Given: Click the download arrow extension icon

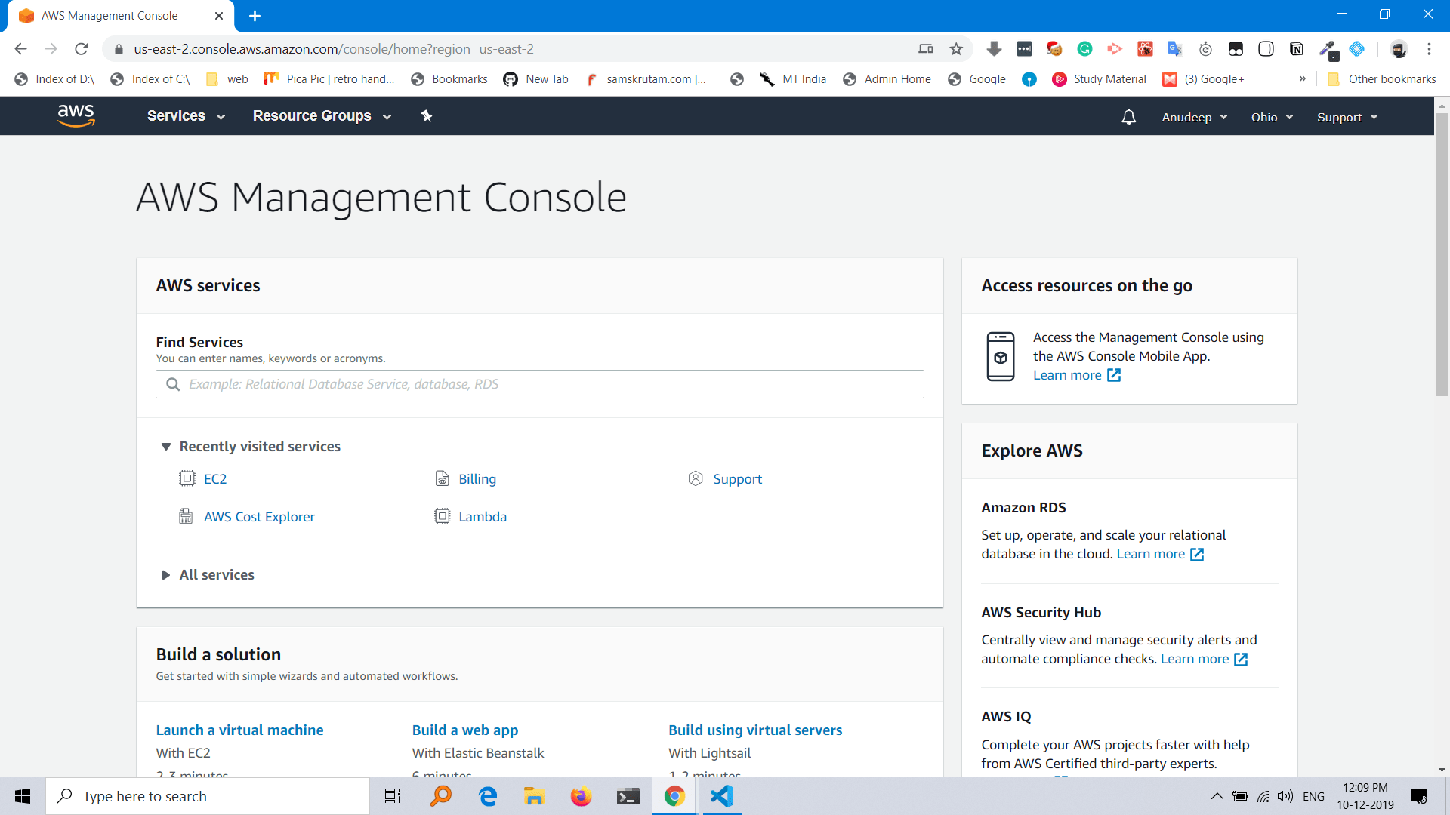Looking at the screenshot, I should [994, 49].
